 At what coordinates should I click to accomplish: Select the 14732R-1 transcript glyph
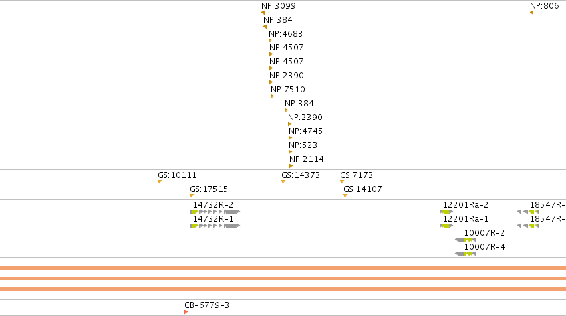click(215, 226)
